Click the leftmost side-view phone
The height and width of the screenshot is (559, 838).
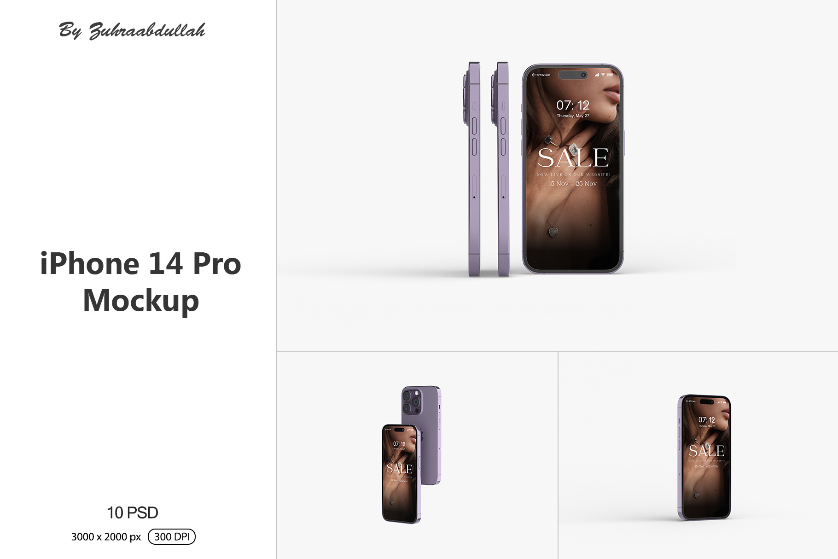click(473, 169)
